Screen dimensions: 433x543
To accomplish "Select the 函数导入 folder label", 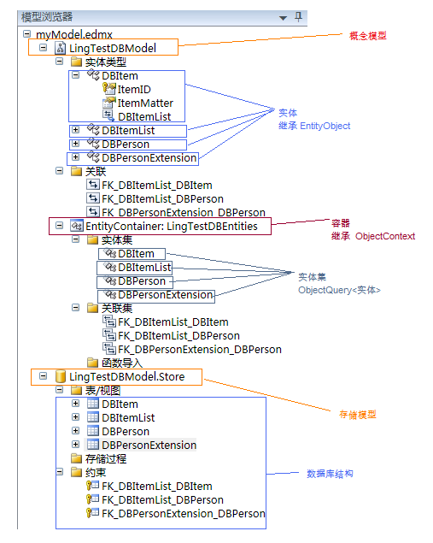I will [x=122, y=363].
